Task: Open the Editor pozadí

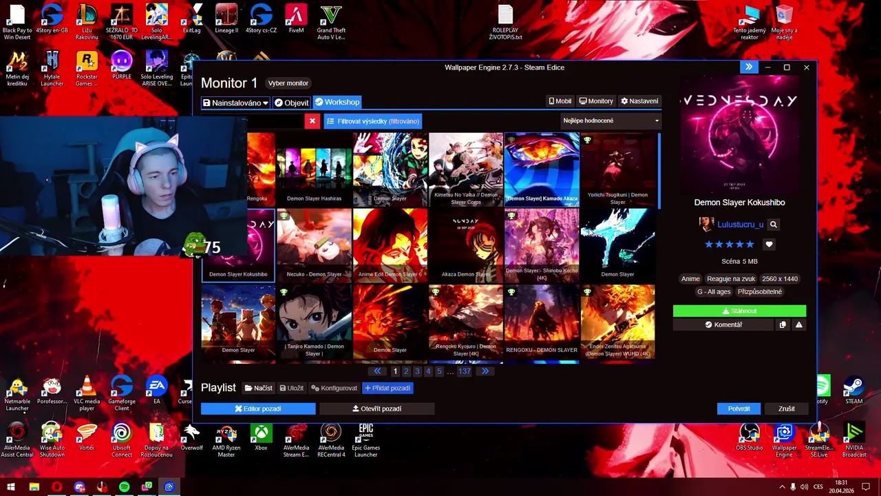Action: tap(258, 409)
